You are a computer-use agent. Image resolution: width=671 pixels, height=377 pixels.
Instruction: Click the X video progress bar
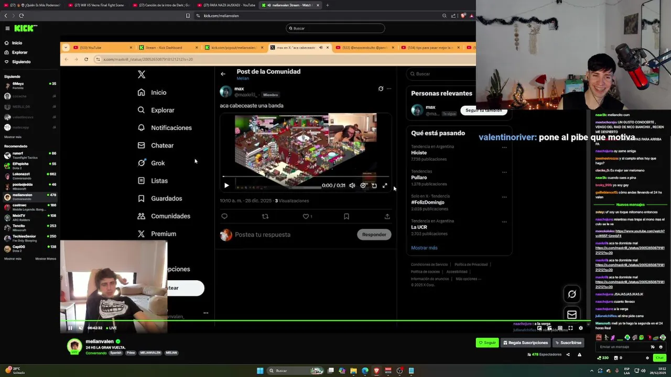tap(306, 176)
